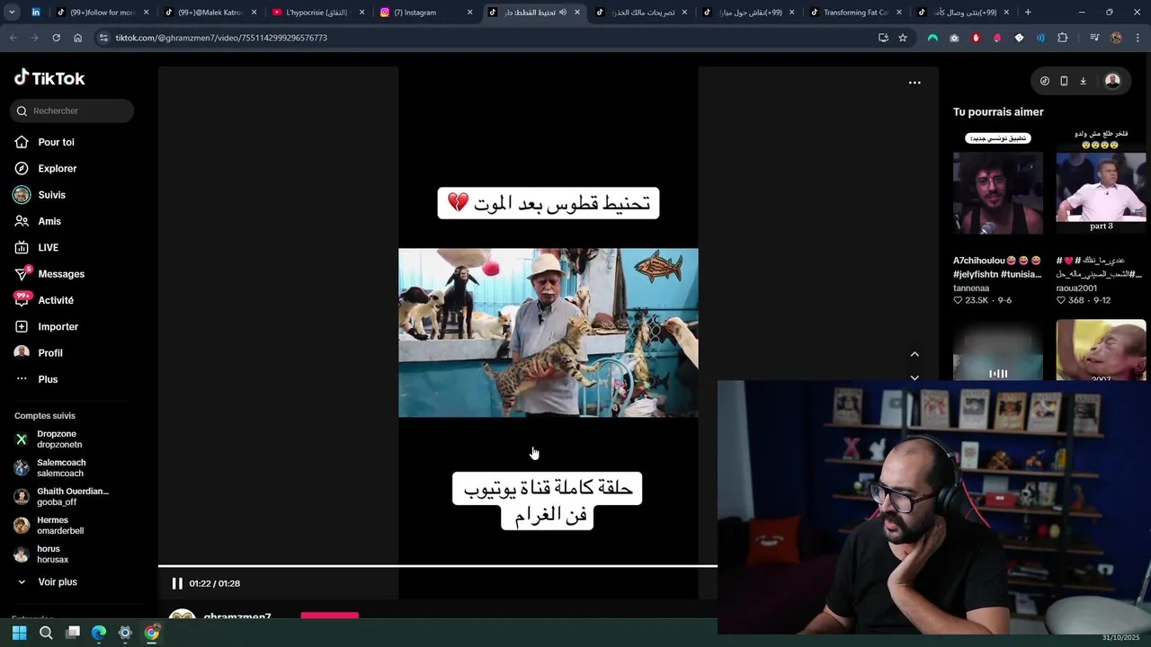Go to browser home page

77,38
